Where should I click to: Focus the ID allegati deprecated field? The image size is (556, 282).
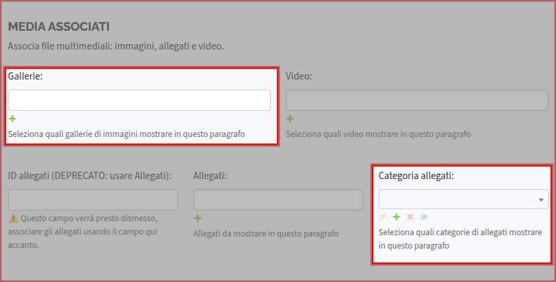click(x=93, y=200)
